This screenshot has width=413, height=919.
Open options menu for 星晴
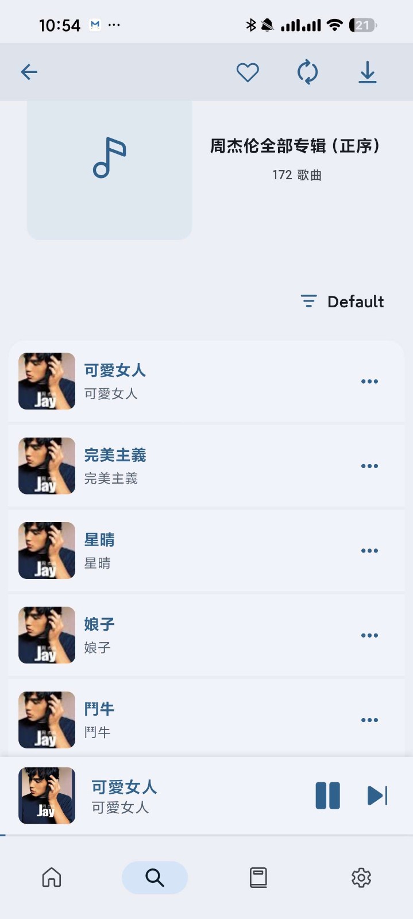tap(369, 550)
